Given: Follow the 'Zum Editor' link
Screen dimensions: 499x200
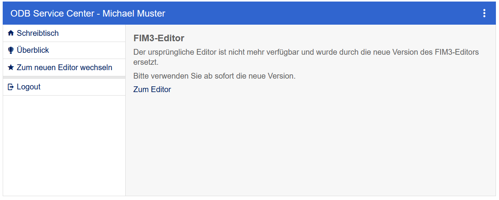Looking at the screenshot, I should 152,90.
